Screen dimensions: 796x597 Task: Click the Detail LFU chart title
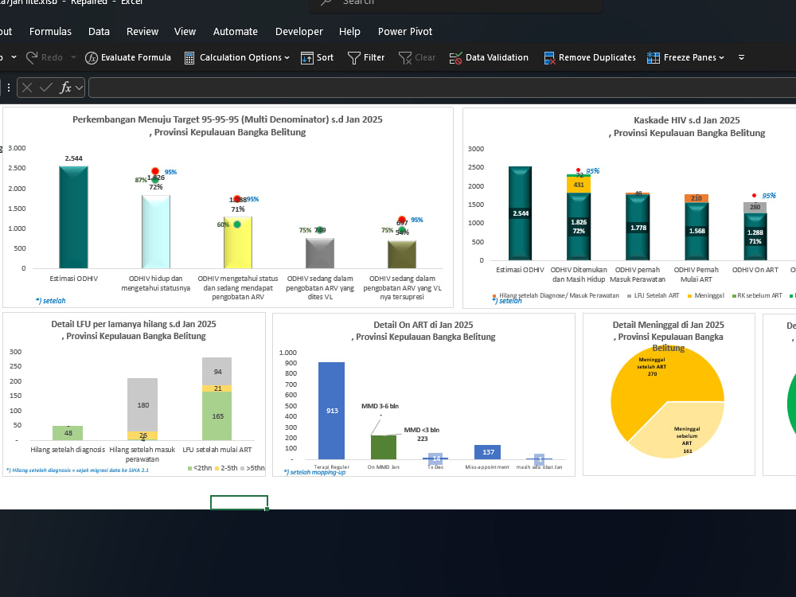[x=134, y=330]
